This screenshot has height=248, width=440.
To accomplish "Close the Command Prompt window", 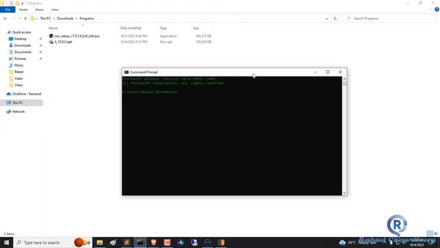I will pyautogui.click(x=340, y=72).
